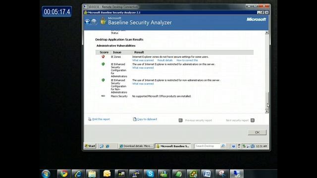This screenshot has width=317, height=178.
Task: Switch to 'Download details: Micro...' taskbar window
Action: click(x=136, y=146)
